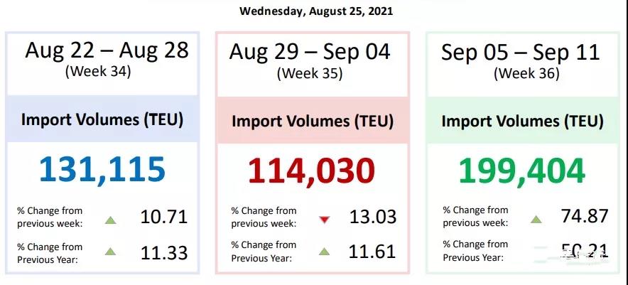Screen dimensions: 628x285
Task: Click the blue Import Volumes (TEU) banner
Action: [x=102, y=119]
